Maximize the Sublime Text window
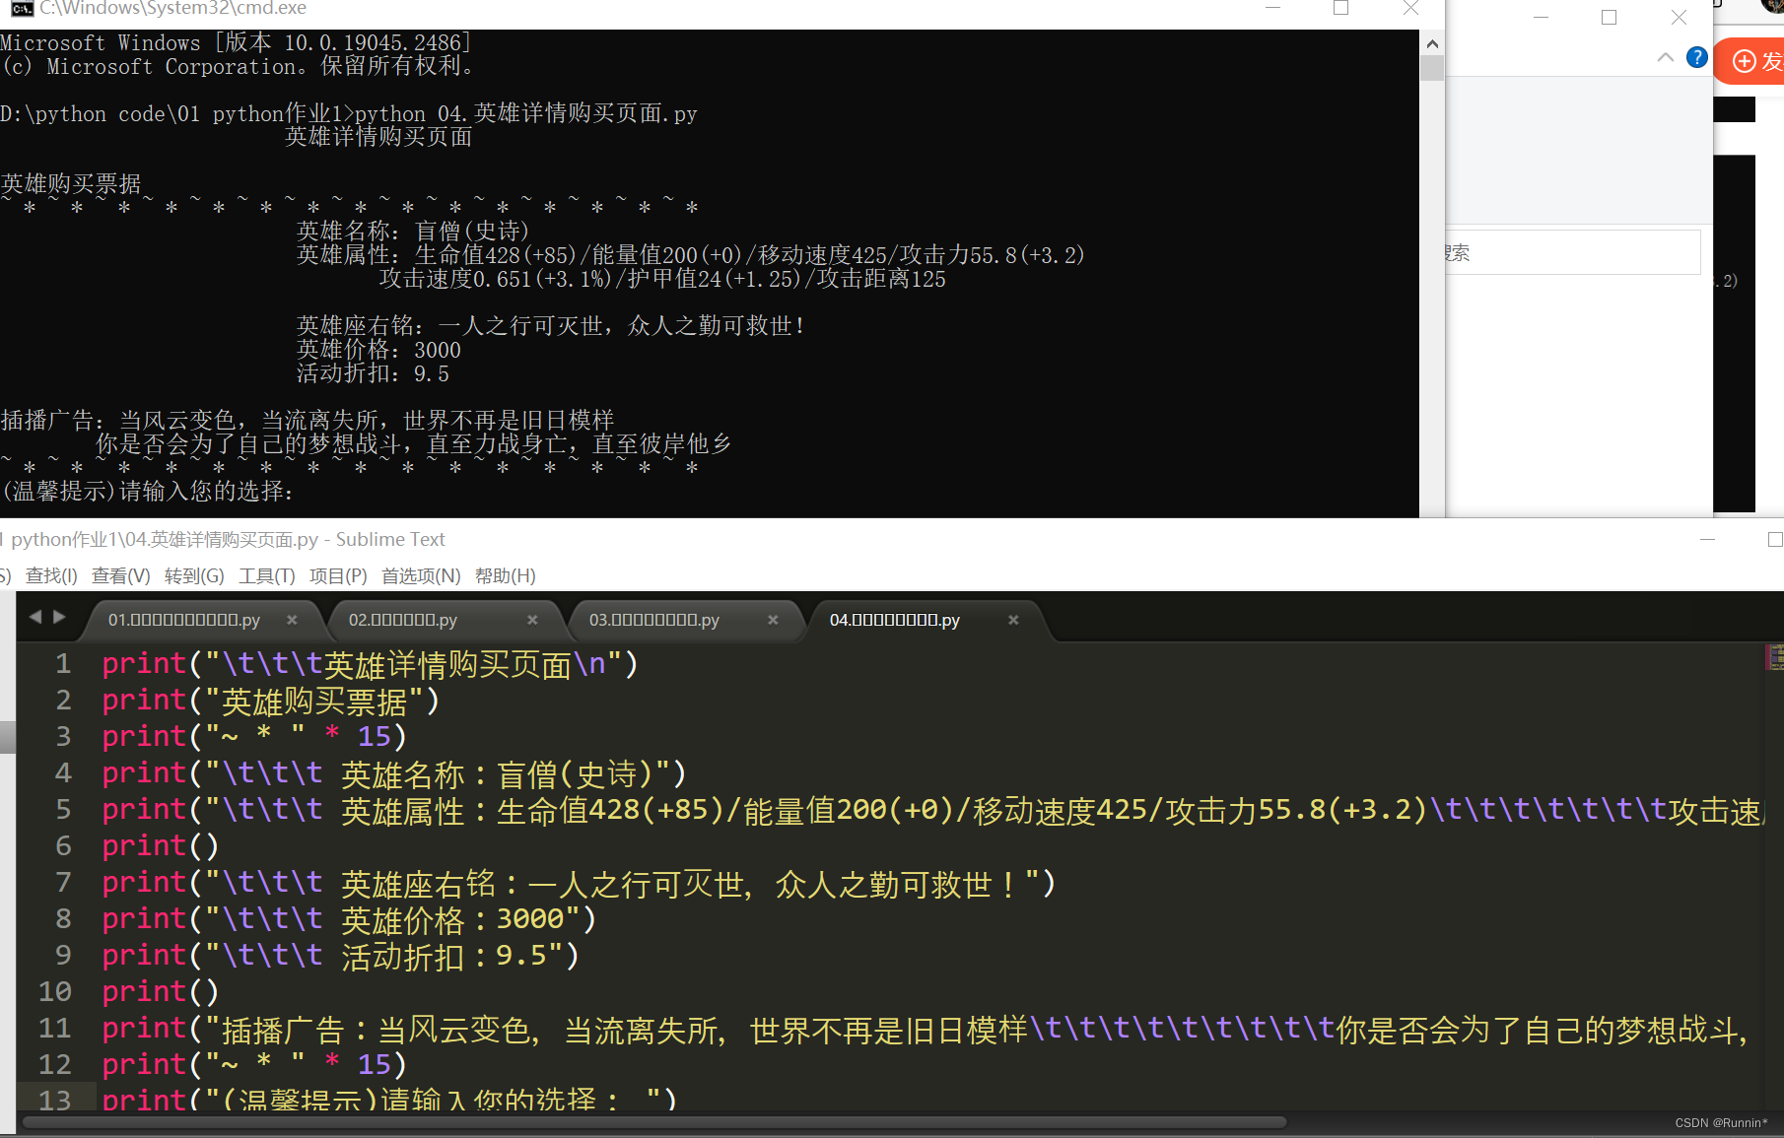Viewport: 1784px width, 1138px height. pyautogui.click(x=1774, y=540)
